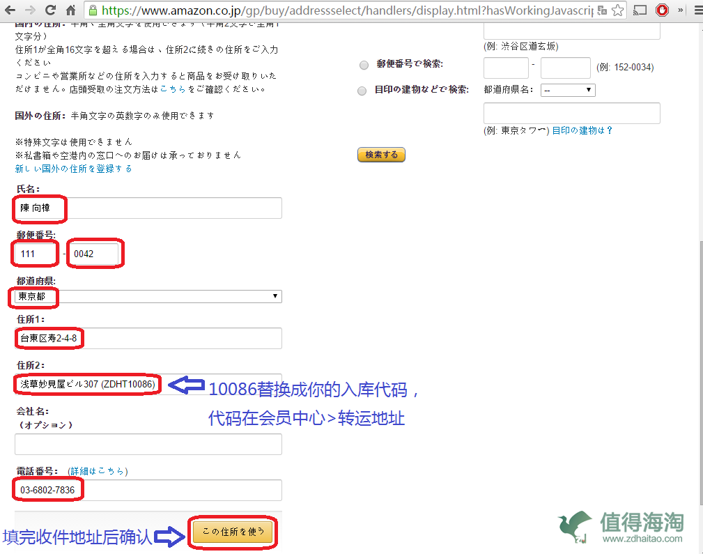Select the 目印の建物などで検索 radio button

pyautogui.click(x=362, y=91)
